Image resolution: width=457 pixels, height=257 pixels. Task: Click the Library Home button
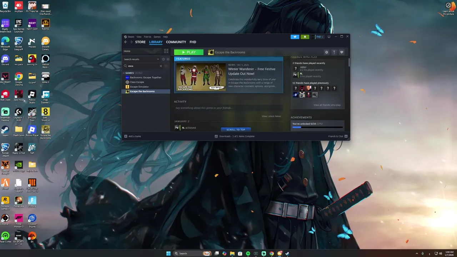[x=143, y=51]
